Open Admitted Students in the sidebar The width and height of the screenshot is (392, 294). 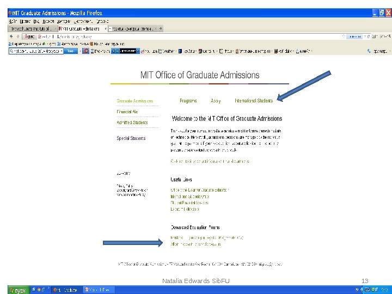tap(132, 122)
